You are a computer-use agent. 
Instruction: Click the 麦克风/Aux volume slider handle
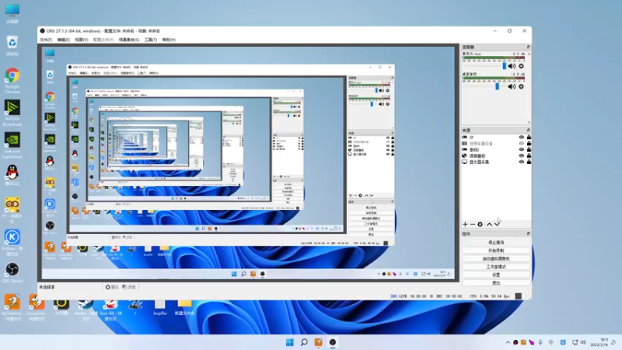[x=504, y=66]
